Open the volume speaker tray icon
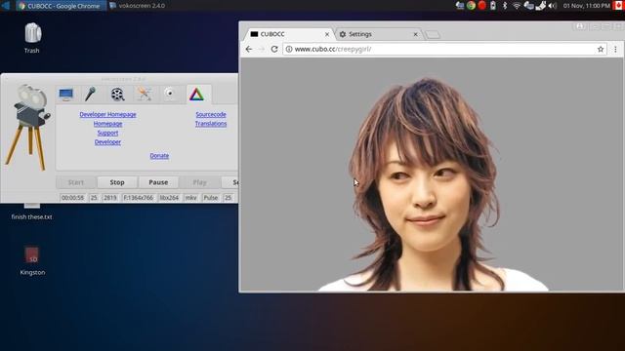The image size is (625, 351). click(x=553, y=6)
